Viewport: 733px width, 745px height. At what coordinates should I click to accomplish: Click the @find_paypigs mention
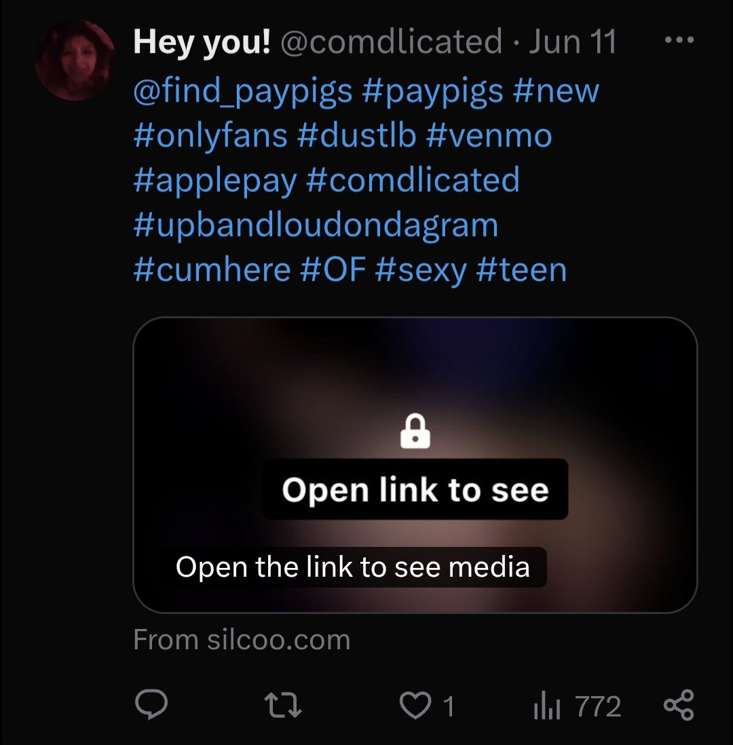243,92
